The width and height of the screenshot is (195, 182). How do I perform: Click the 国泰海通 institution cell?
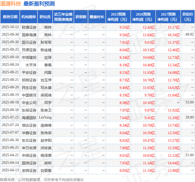click(29, 35)
